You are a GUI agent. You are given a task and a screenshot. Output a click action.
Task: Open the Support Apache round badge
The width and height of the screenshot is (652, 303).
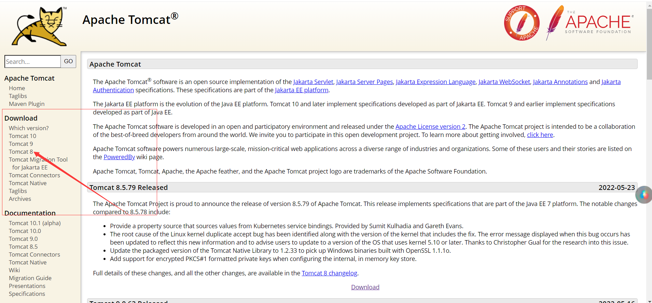(522, 23)
